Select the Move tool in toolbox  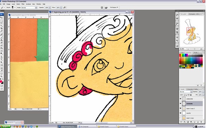click(x=2, y=18)
